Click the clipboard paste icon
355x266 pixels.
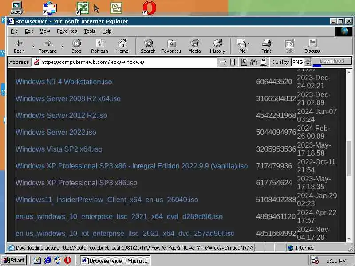tap(264, 62)
